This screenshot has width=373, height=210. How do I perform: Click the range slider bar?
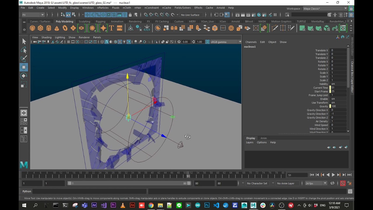[129, 183]
